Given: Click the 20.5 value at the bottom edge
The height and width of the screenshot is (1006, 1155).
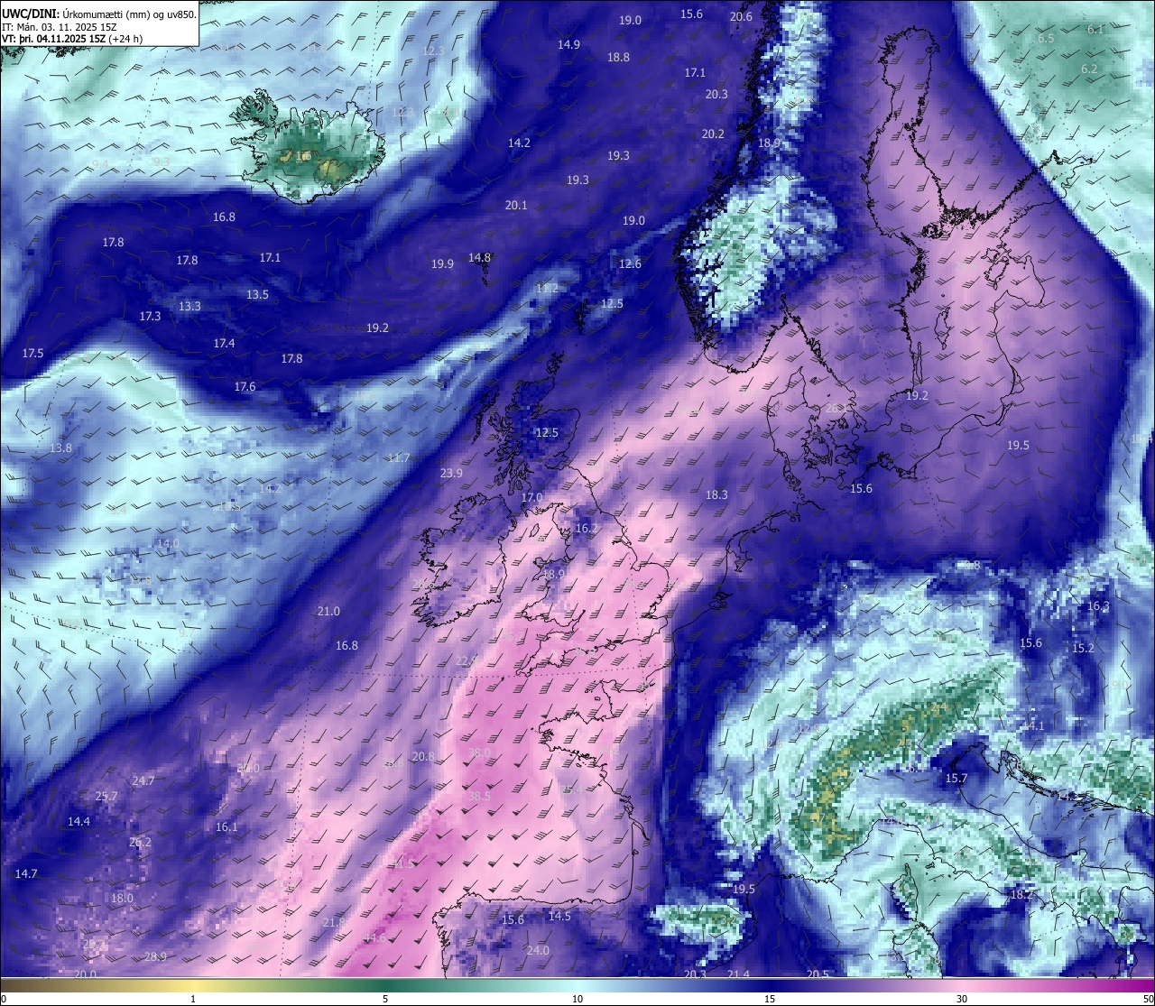Looking at the screenshot, I should pyautogui.click(x=818, y=974).
